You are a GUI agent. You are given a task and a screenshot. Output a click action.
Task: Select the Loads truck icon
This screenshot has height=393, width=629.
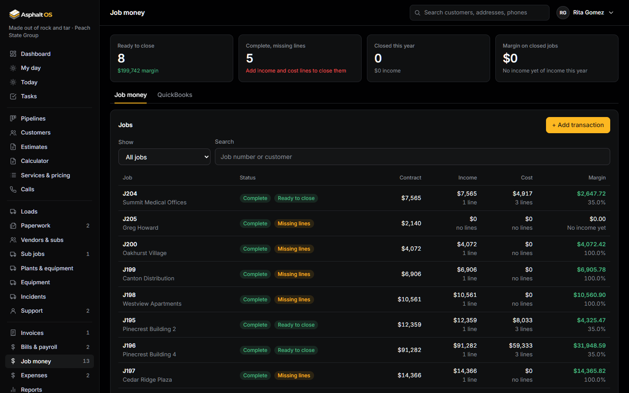click(13, 211)
